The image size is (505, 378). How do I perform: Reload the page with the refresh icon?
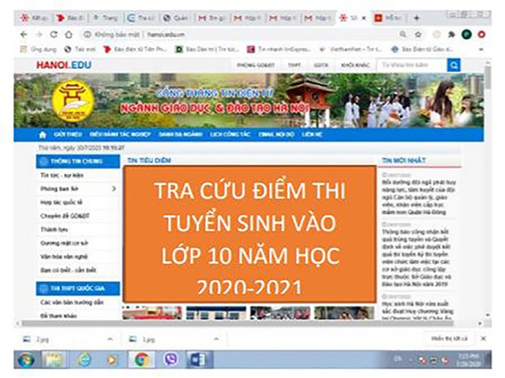point(54,34)
